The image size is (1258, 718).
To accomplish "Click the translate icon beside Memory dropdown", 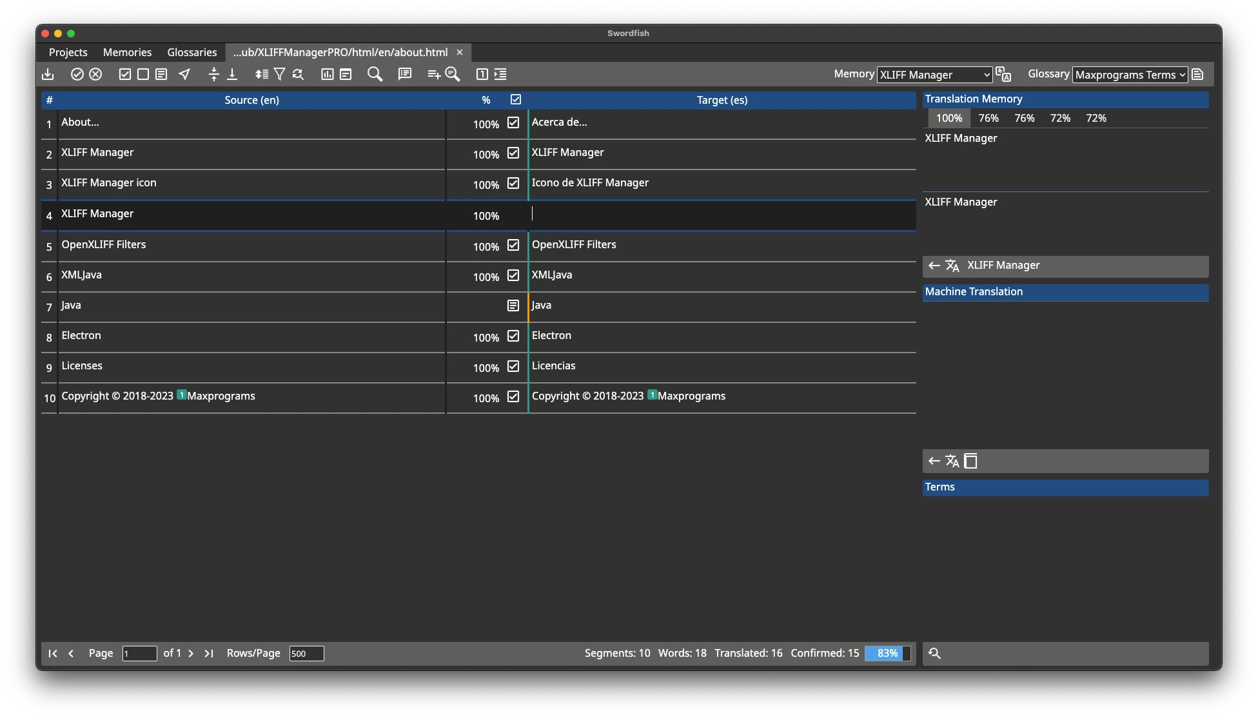I will 1003,74.
